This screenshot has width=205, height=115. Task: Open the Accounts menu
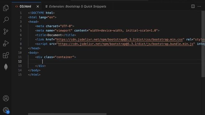click(6, 98)
